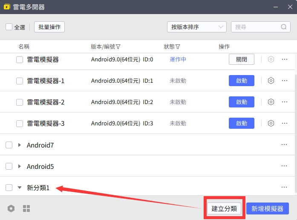Click Android9.0(64位元) ID:1 version text
Viewport: 297px width, 220px height.
tap(122, 81)
